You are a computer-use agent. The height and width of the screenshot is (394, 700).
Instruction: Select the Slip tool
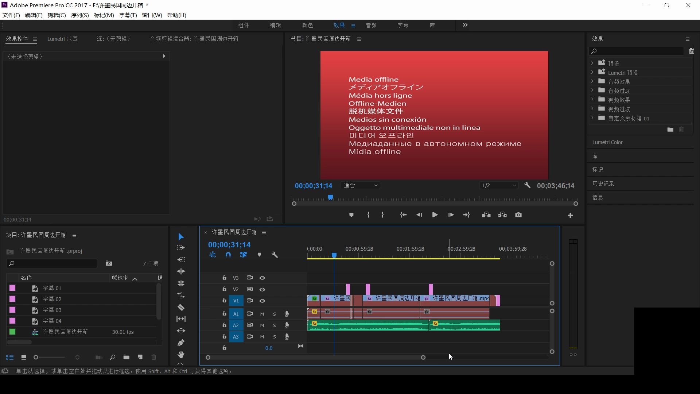(181, 319)
